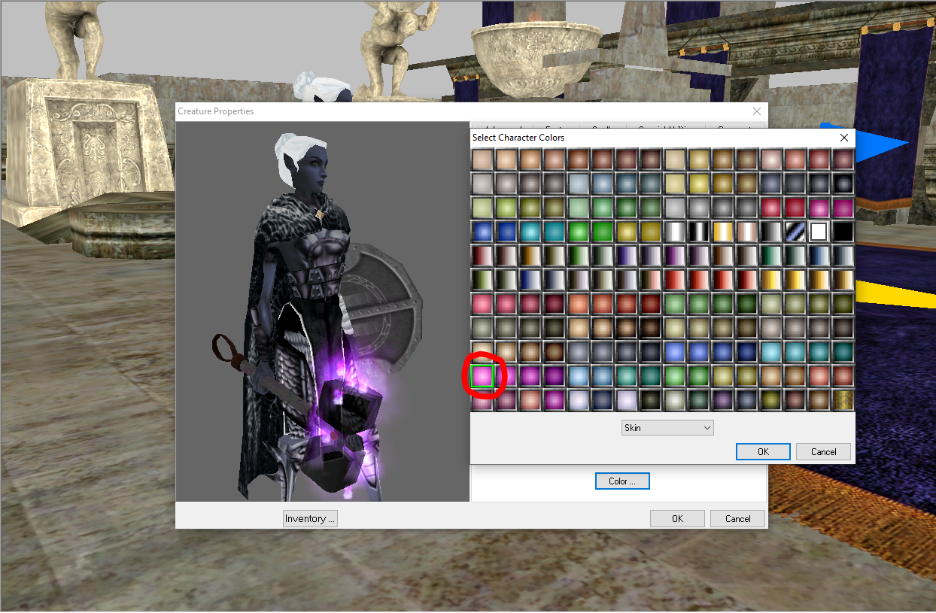Choose the brightest green swatch in the white-swatch row
The width and height of the screenshot is (936, 613).
pyautogui.click(x=578, y=231)
